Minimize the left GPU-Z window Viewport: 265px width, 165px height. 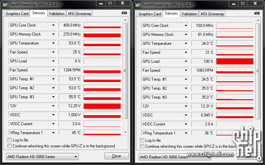coord(101,3)
